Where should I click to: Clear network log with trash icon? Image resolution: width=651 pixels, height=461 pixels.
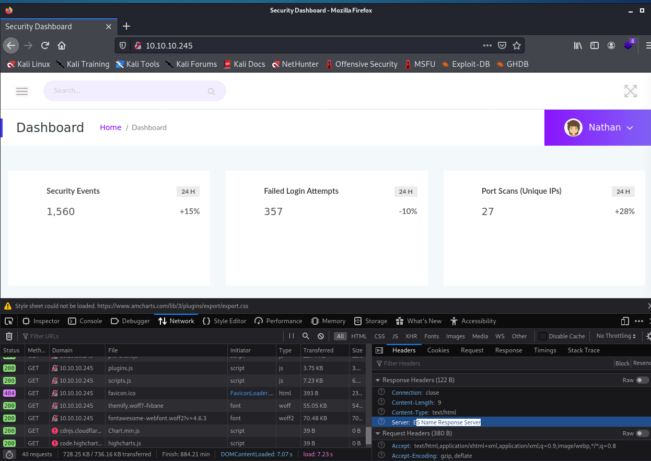click(9, 336)
